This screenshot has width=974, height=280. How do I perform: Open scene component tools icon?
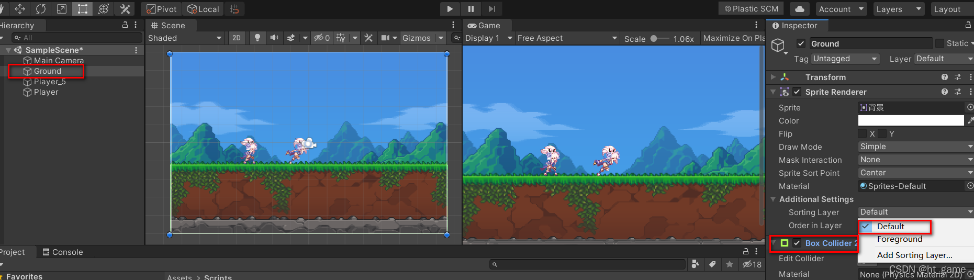pos(368,38)
